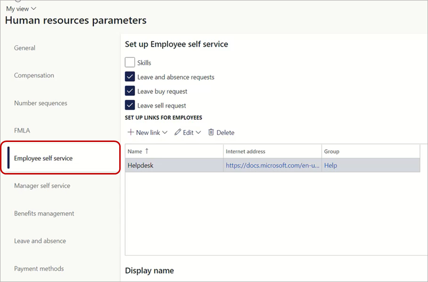Expand the Edit chevron menu
This screenshot has width=428, height=282.
198,133
